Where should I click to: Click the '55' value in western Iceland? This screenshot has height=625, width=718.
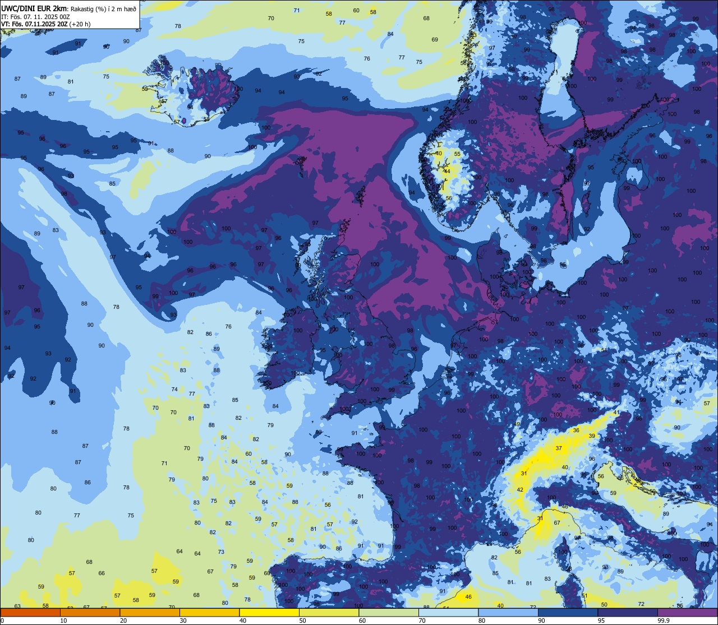145,89
